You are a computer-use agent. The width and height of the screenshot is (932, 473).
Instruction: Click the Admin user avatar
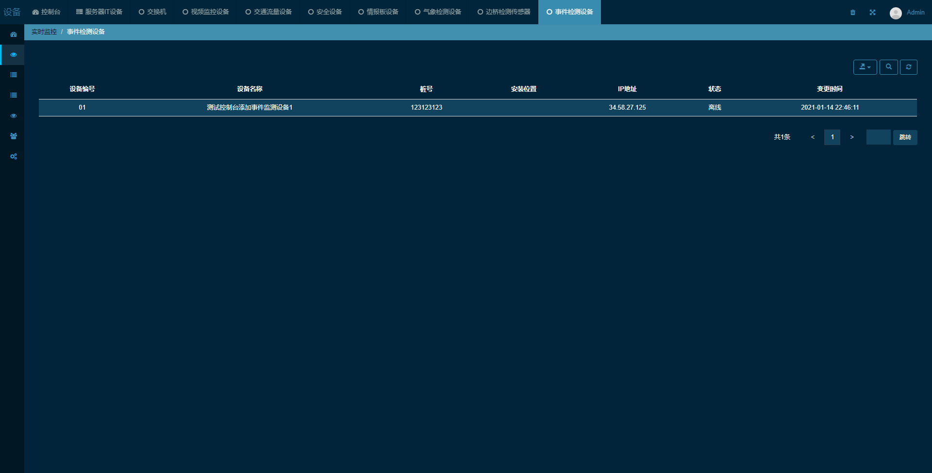(x=896, y=13)
